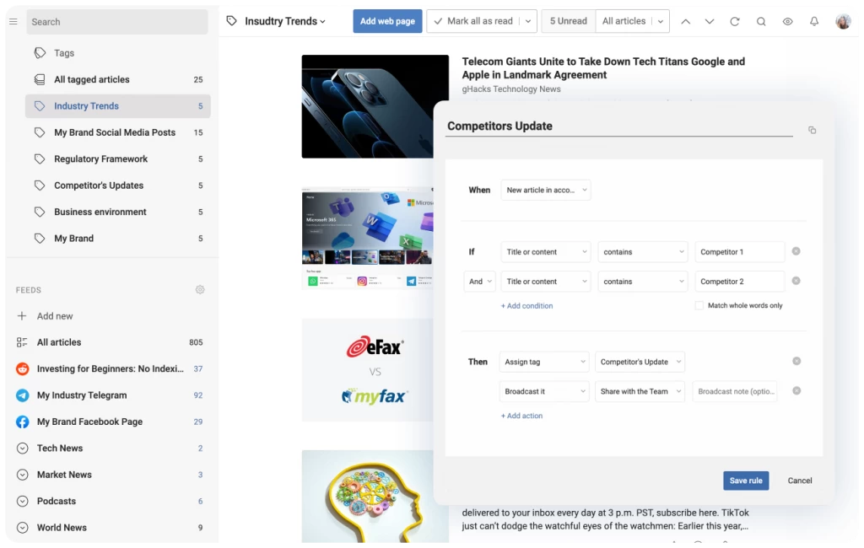This screenshot has height=548, width=864.
Task: Go to previous article with up arrow
Action: pyautogui.click(x=685, y=21)
